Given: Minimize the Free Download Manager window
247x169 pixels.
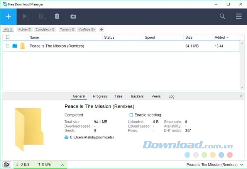Looking at the screenshot, I should point(216,4).
